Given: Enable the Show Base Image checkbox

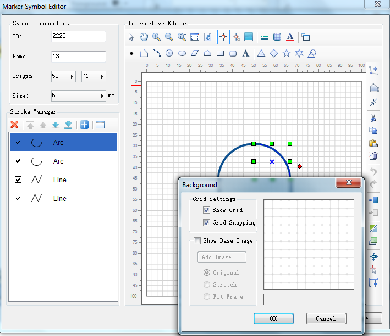Looking at the screenshot, I should click(x=197, y=240).
